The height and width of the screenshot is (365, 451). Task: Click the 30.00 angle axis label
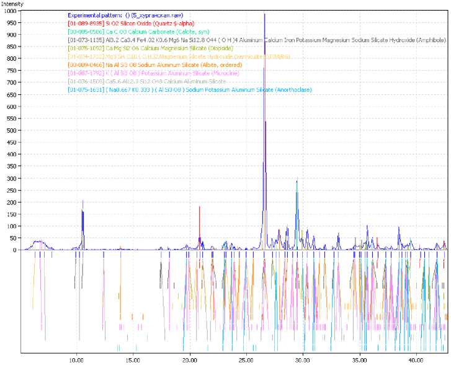[x=303, y=360]
